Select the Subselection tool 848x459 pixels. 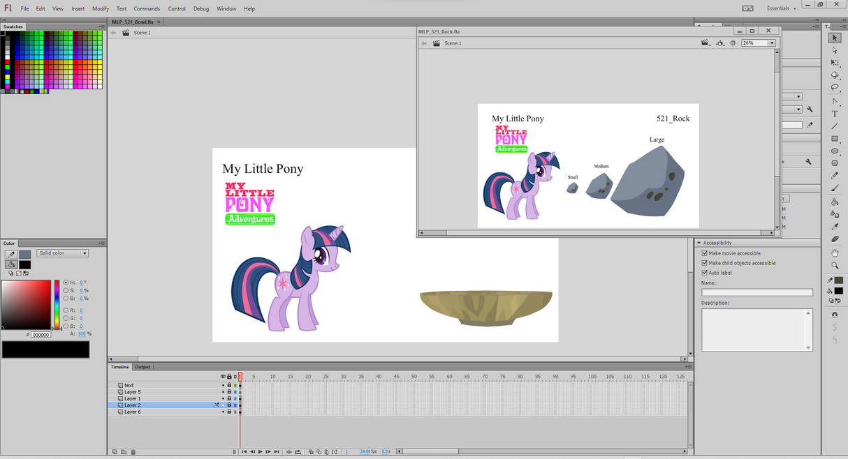(835, 50)
